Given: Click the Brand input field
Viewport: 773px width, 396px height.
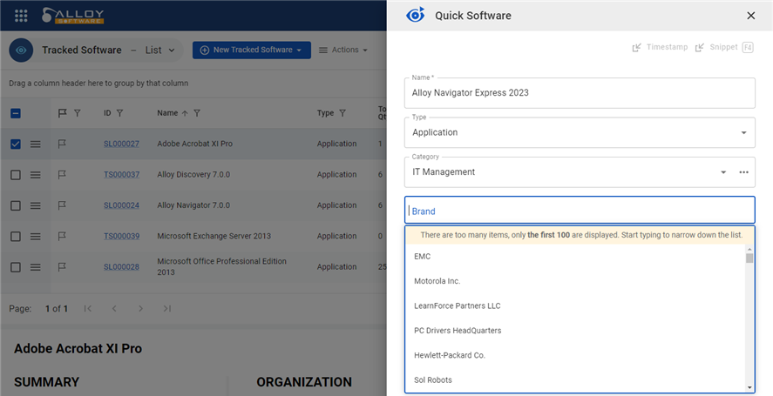Looking at the screenshot, I should tap(580, 211).
